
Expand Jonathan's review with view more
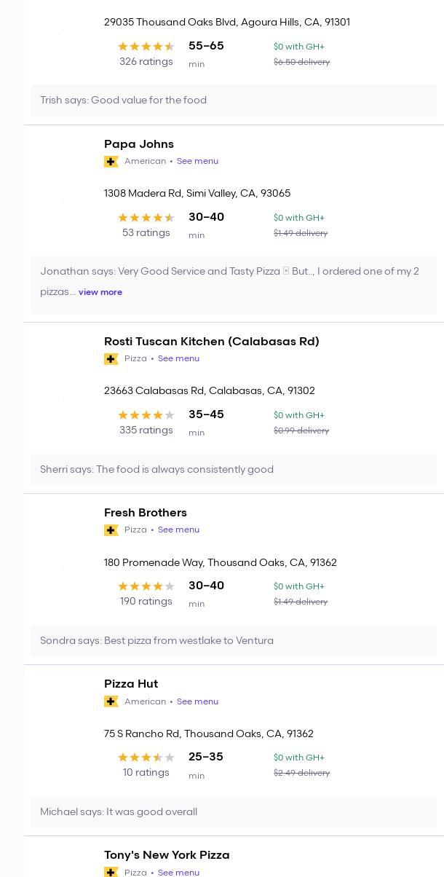100,292
